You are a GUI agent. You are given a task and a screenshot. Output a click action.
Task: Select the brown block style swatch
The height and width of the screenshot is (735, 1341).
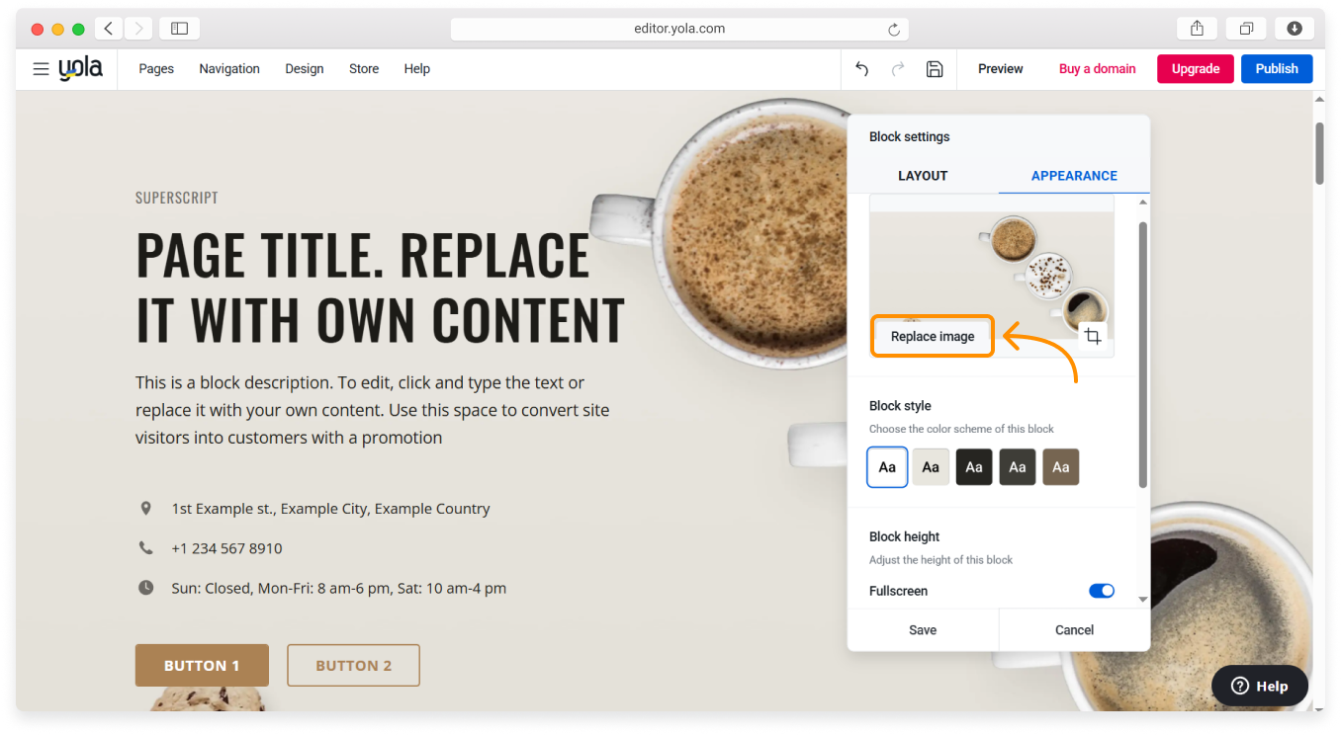tap(1060, 467)
